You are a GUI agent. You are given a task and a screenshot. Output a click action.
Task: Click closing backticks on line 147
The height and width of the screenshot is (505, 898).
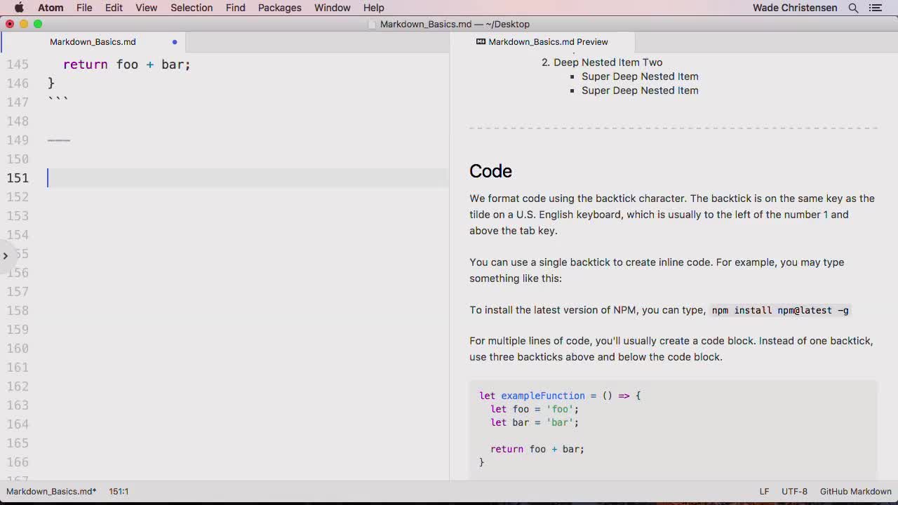tap(58, 100)
